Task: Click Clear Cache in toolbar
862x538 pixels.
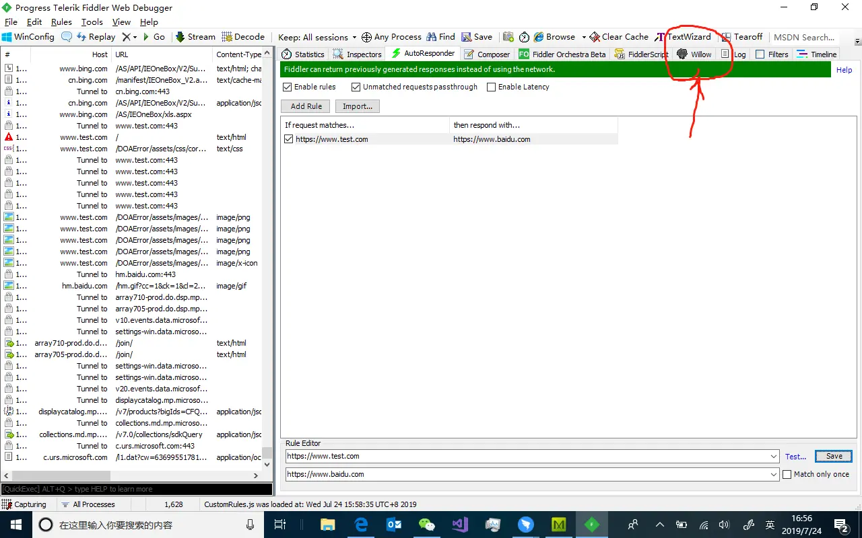Action: pyautogui.click(x=619, y=37)
